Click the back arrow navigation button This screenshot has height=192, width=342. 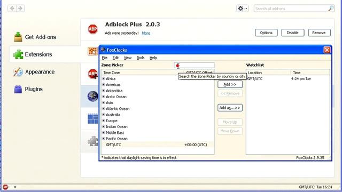[x=12, y=9]
